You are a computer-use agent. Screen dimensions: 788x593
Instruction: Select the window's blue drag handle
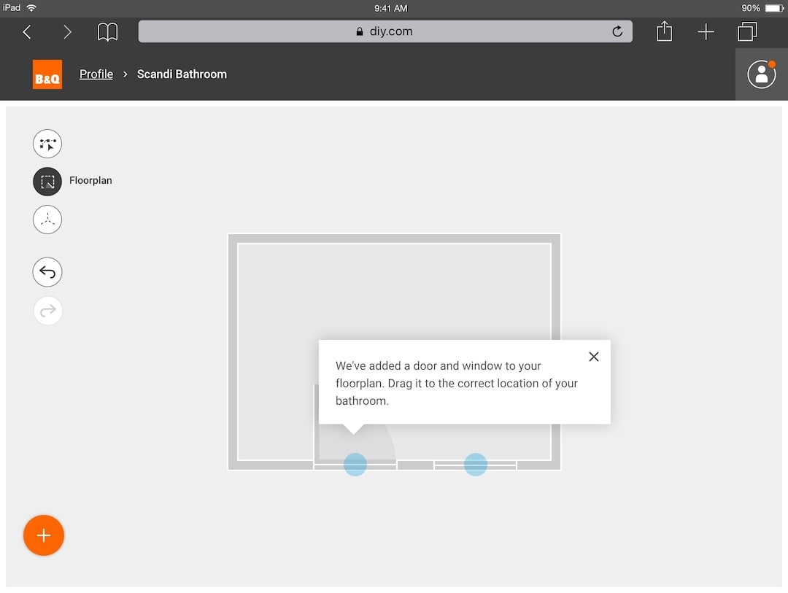tap(476, 465)
